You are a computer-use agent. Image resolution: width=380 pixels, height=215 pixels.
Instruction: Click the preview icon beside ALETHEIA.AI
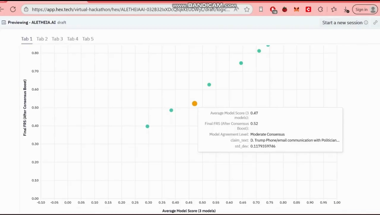coord(4,22)
